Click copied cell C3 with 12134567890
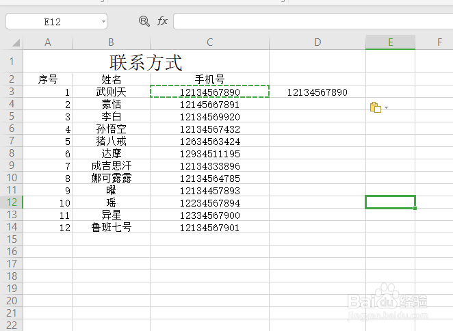453x331 pixels. point(210,92)
